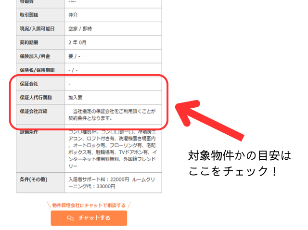The height and width of the screenshot is (230, 308).
Task: Select the 取引態様 row label
Action: tap(29, 15)
